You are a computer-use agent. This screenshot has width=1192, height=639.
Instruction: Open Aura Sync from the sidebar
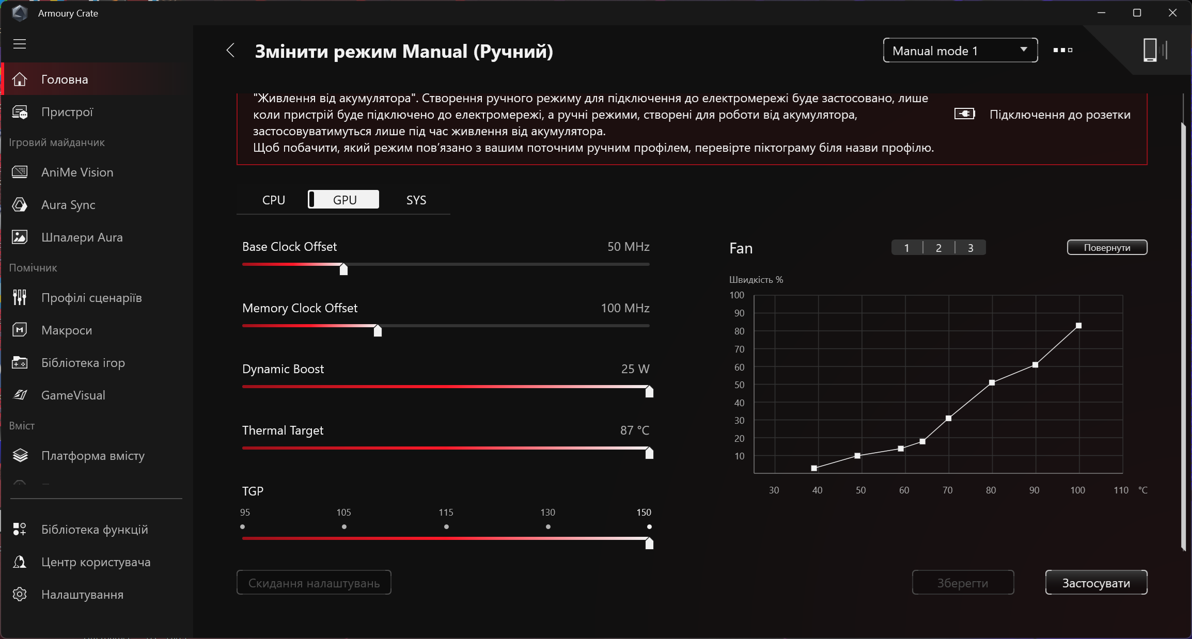pyautogui.click(x=20, y=205)
